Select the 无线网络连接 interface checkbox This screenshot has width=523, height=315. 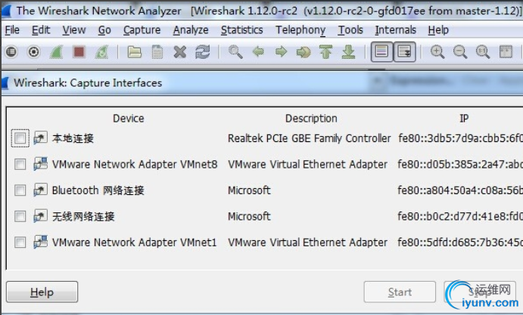pos(20,217)
